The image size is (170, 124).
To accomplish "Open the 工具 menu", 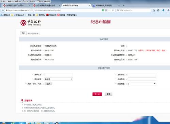I will (x=40, y=1).
